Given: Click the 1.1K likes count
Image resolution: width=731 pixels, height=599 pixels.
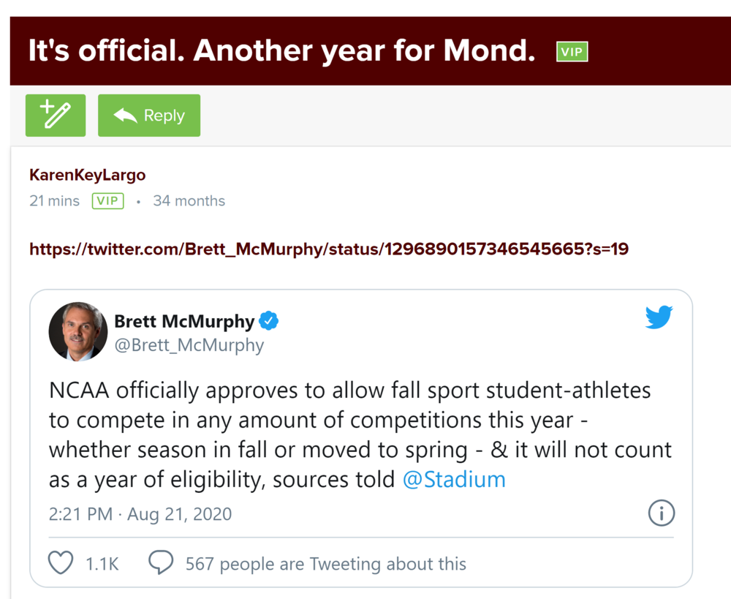Looking at the screenshot, I should 102,564.
